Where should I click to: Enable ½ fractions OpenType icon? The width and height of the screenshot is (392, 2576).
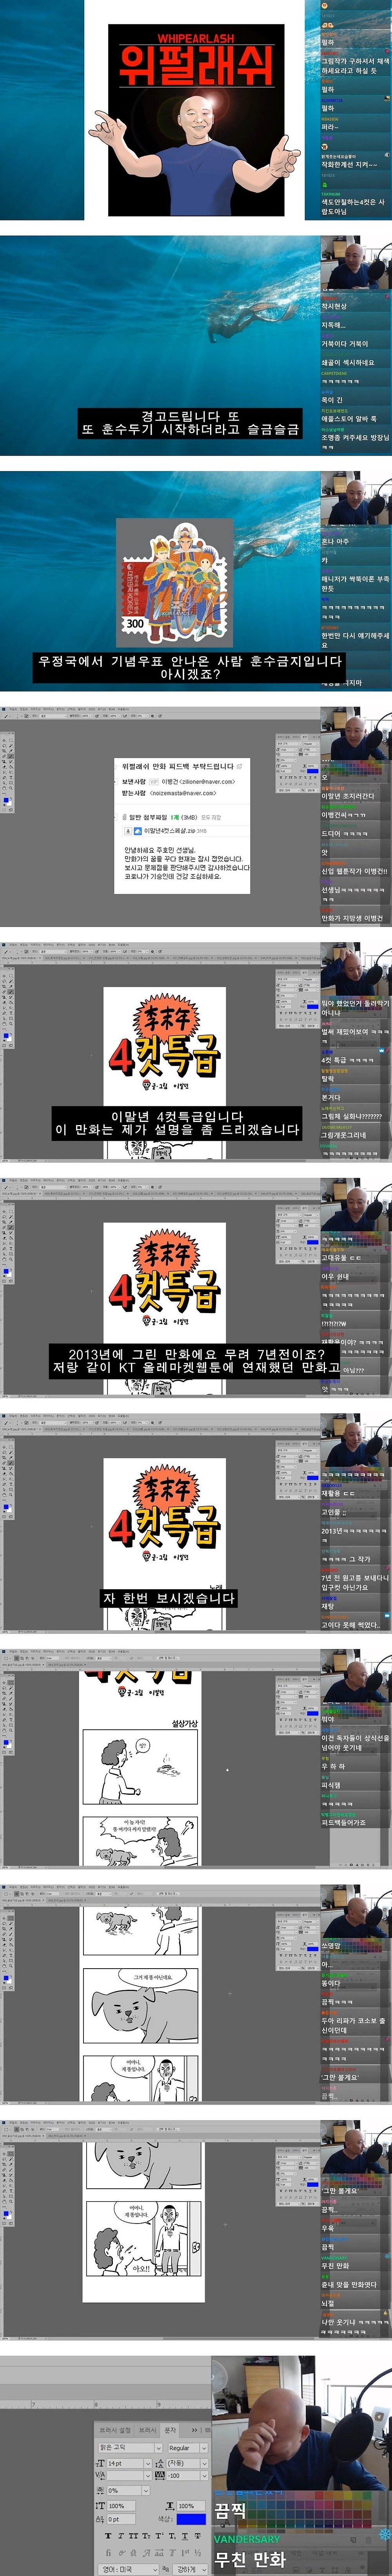coord(198,2553)
